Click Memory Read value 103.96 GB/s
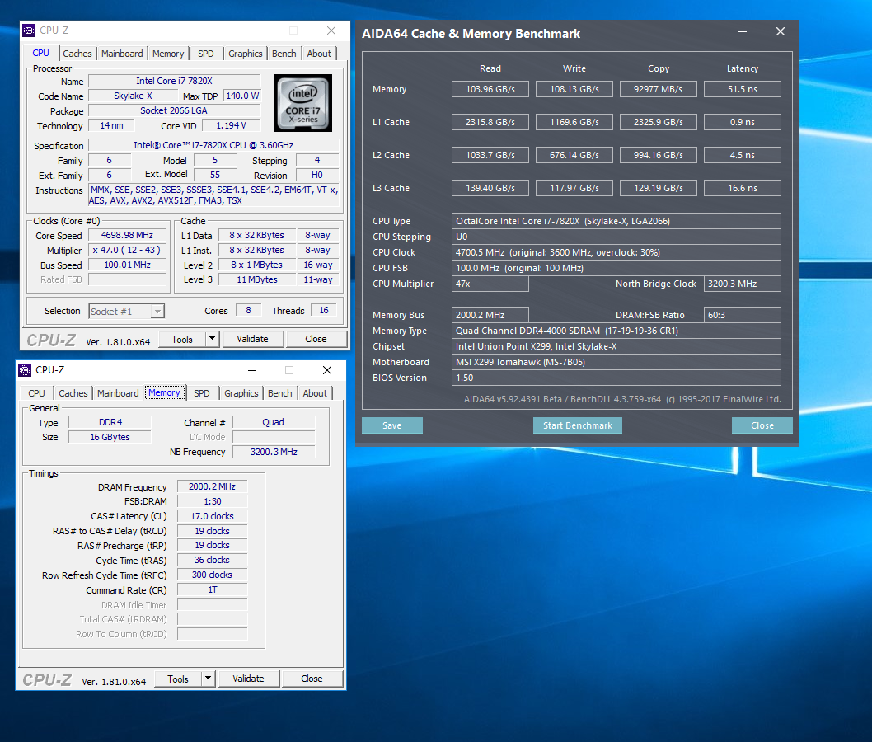Screen dimensions: 872x742 tap(490, 89)
